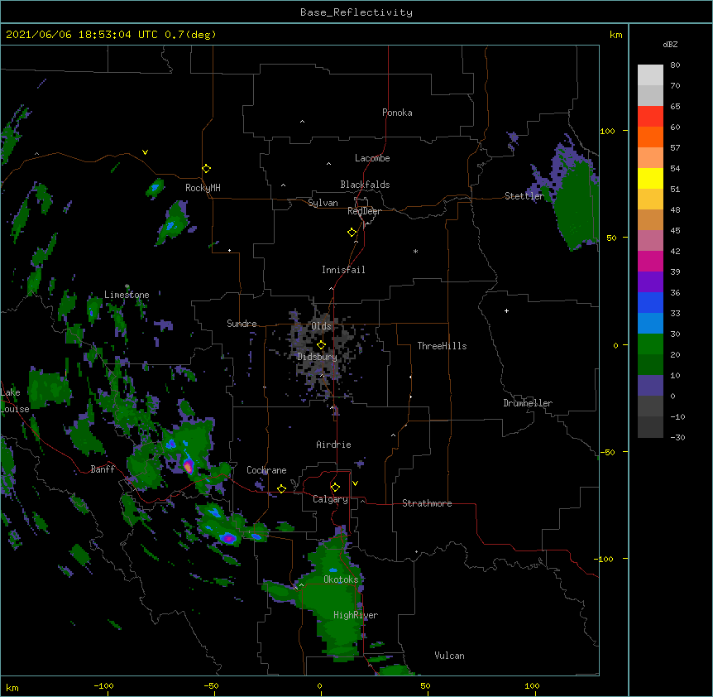Viewport: 713px width, 697px height.
Task: Select the yellow diamond marker south of RedDeer
Action: tap(352, 233)
